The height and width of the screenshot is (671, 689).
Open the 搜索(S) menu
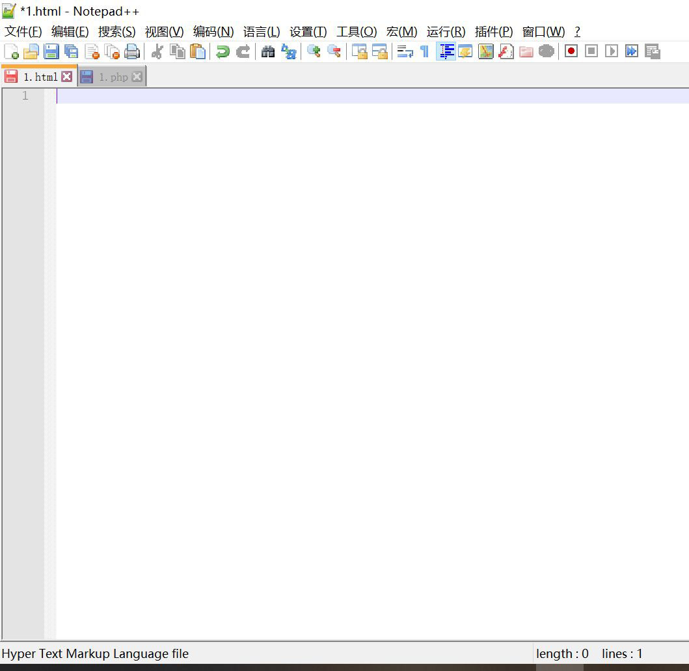[x=117, y=32]
